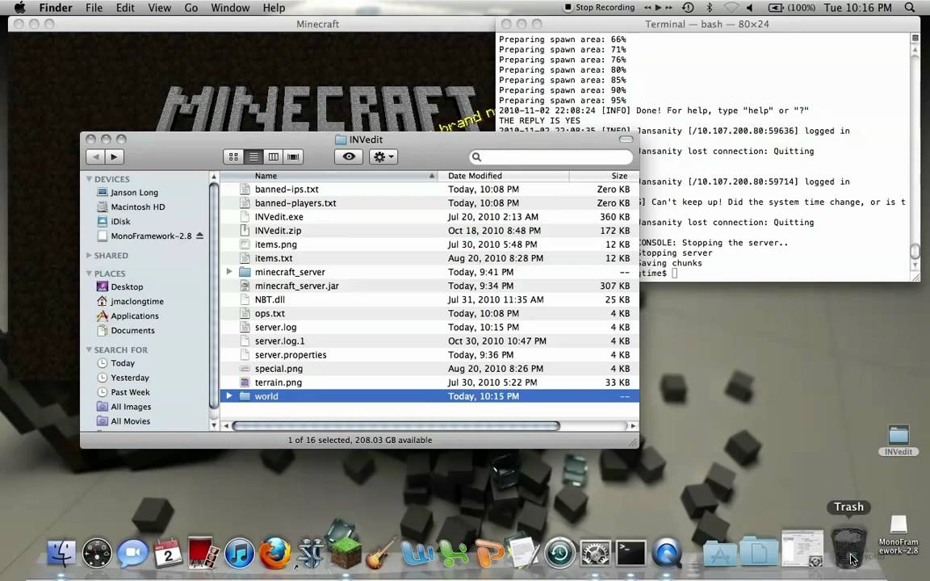Expand the minecraft_server folder triangle
This screenshot has height=581, width=930.
pos(229,271)
